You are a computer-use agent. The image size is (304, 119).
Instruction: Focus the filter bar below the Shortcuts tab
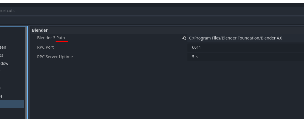[152, 20]
